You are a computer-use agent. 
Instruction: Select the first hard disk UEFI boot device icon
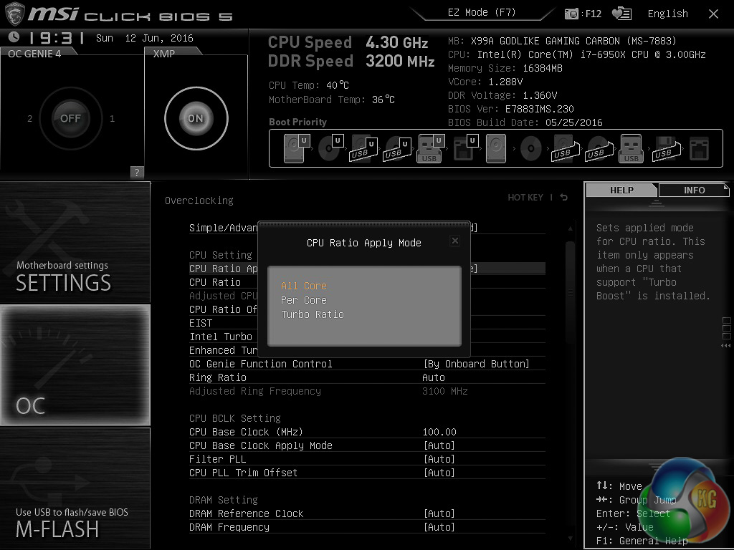pyautogui.click(x=294, y=150)
